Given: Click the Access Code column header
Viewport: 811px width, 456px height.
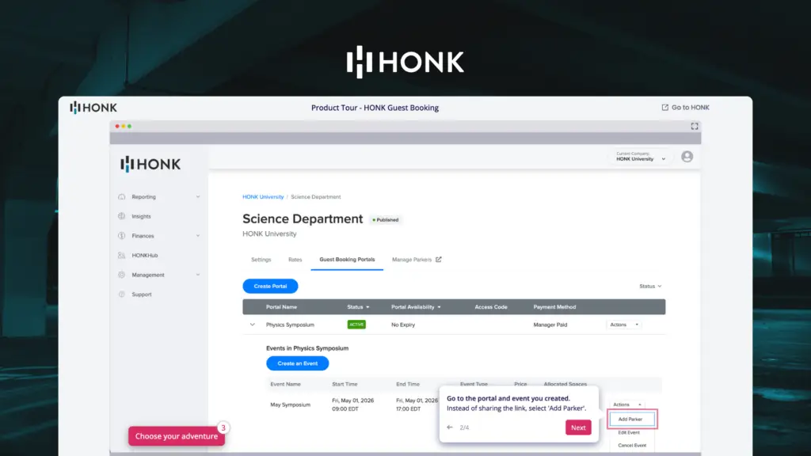Looking at the screenshot, I should pyautogui.click(x=491, y=307).
